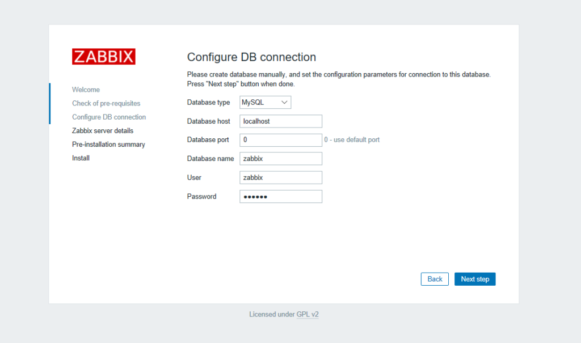Click the Database host input field
This screenshot has width=581, height=343.
(x=281, y=121)
